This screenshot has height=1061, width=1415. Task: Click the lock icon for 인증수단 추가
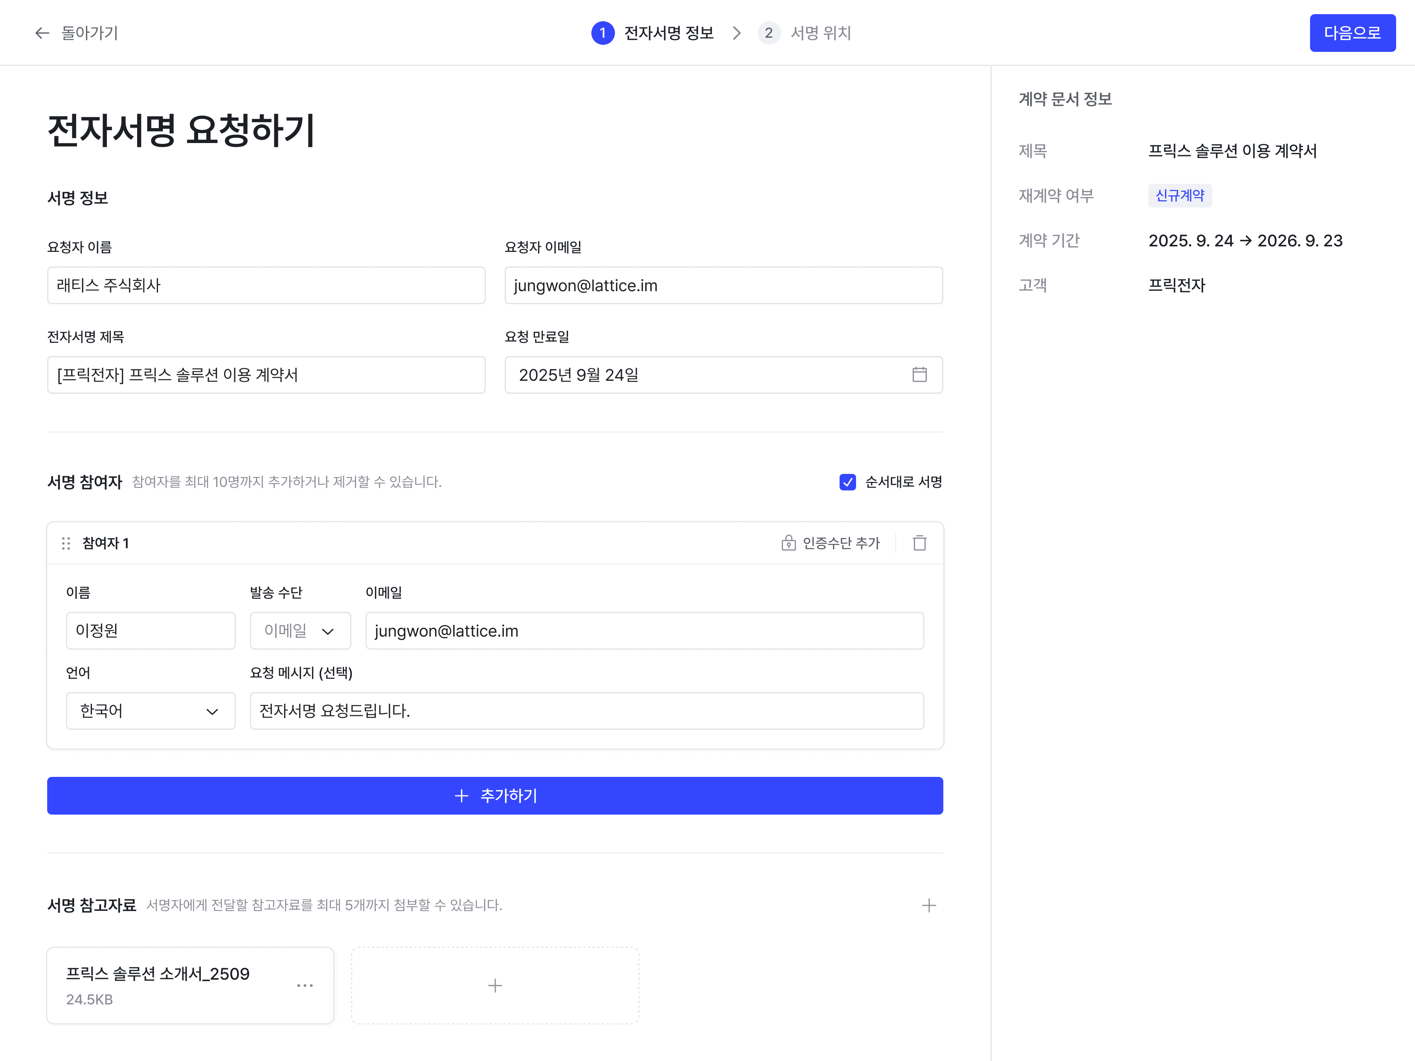click(x=788, y=543)
